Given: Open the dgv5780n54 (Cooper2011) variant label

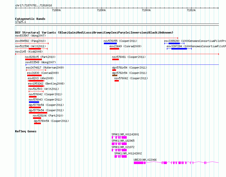Looking at the screenshot, I should point(51,121).
